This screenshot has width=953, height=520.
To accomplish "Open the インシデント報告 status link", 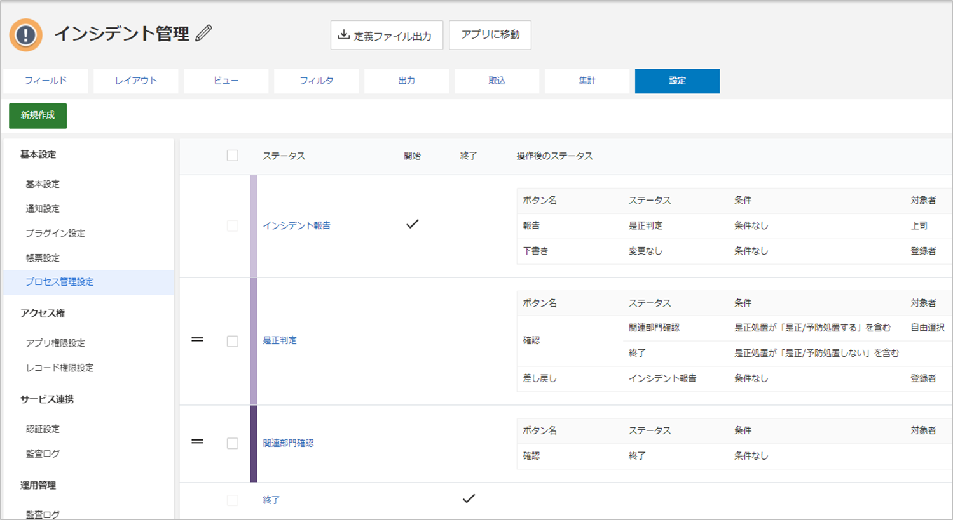I will tap(296, 225).
